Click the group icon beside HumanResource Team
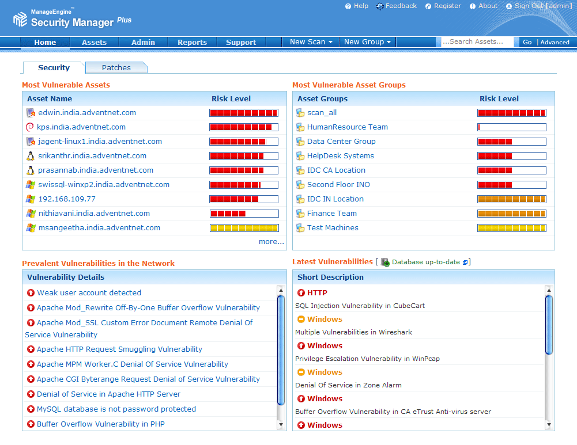 pos(300,127)
